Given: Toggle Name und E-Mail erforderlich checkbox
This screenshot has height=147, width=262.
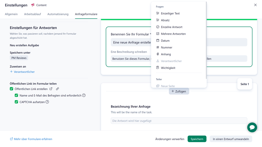Looking at the screenshot, I should [x=16, y=95].
